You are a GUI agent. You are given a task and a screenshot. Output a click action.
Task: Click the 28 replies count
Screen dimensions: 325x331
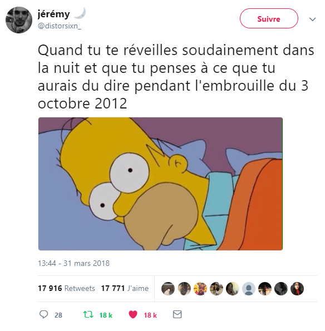click(x=58, y=315)
